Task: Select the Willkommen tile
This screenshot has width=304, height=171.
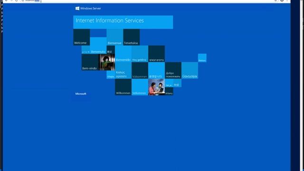Action: click(123, 87)
